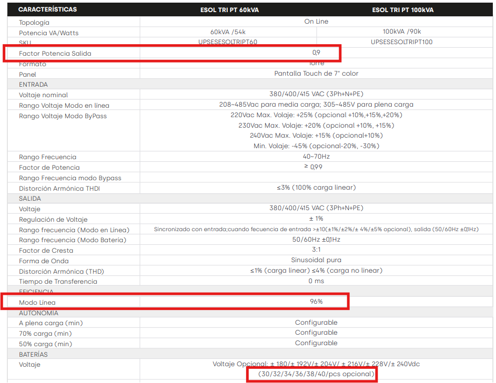Viewport: 496px width, 383px height.
Task: Select the "(30/32/34/36/38/40/pcs opcional)" text
Action: [x=316, y=374]
